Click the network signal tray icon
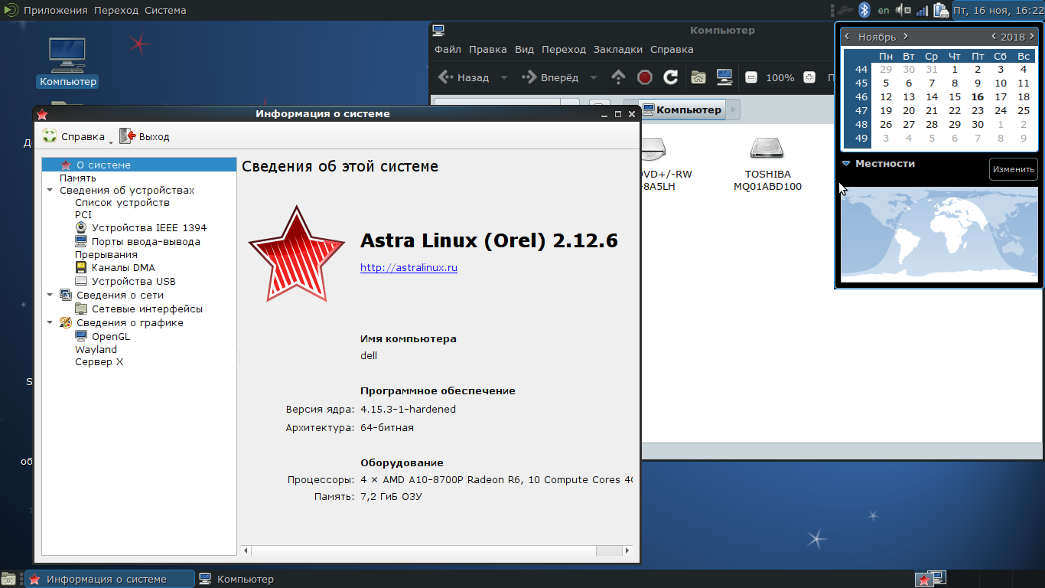Viewport: 1045px width, 588px height. [x=922, y=10]
